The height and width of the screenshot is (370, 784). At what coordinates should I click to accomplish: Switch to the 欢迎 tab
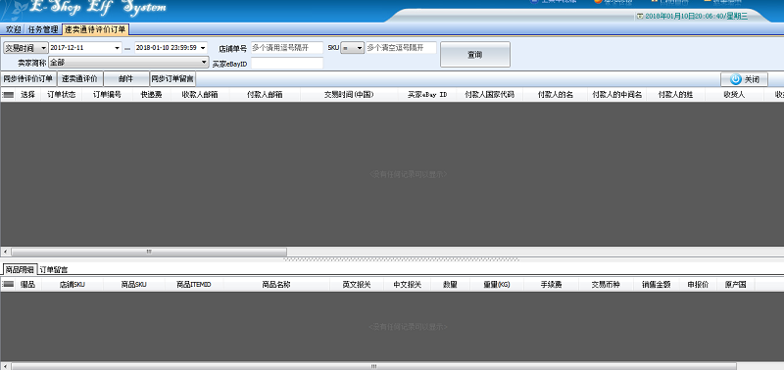point(13,29)
